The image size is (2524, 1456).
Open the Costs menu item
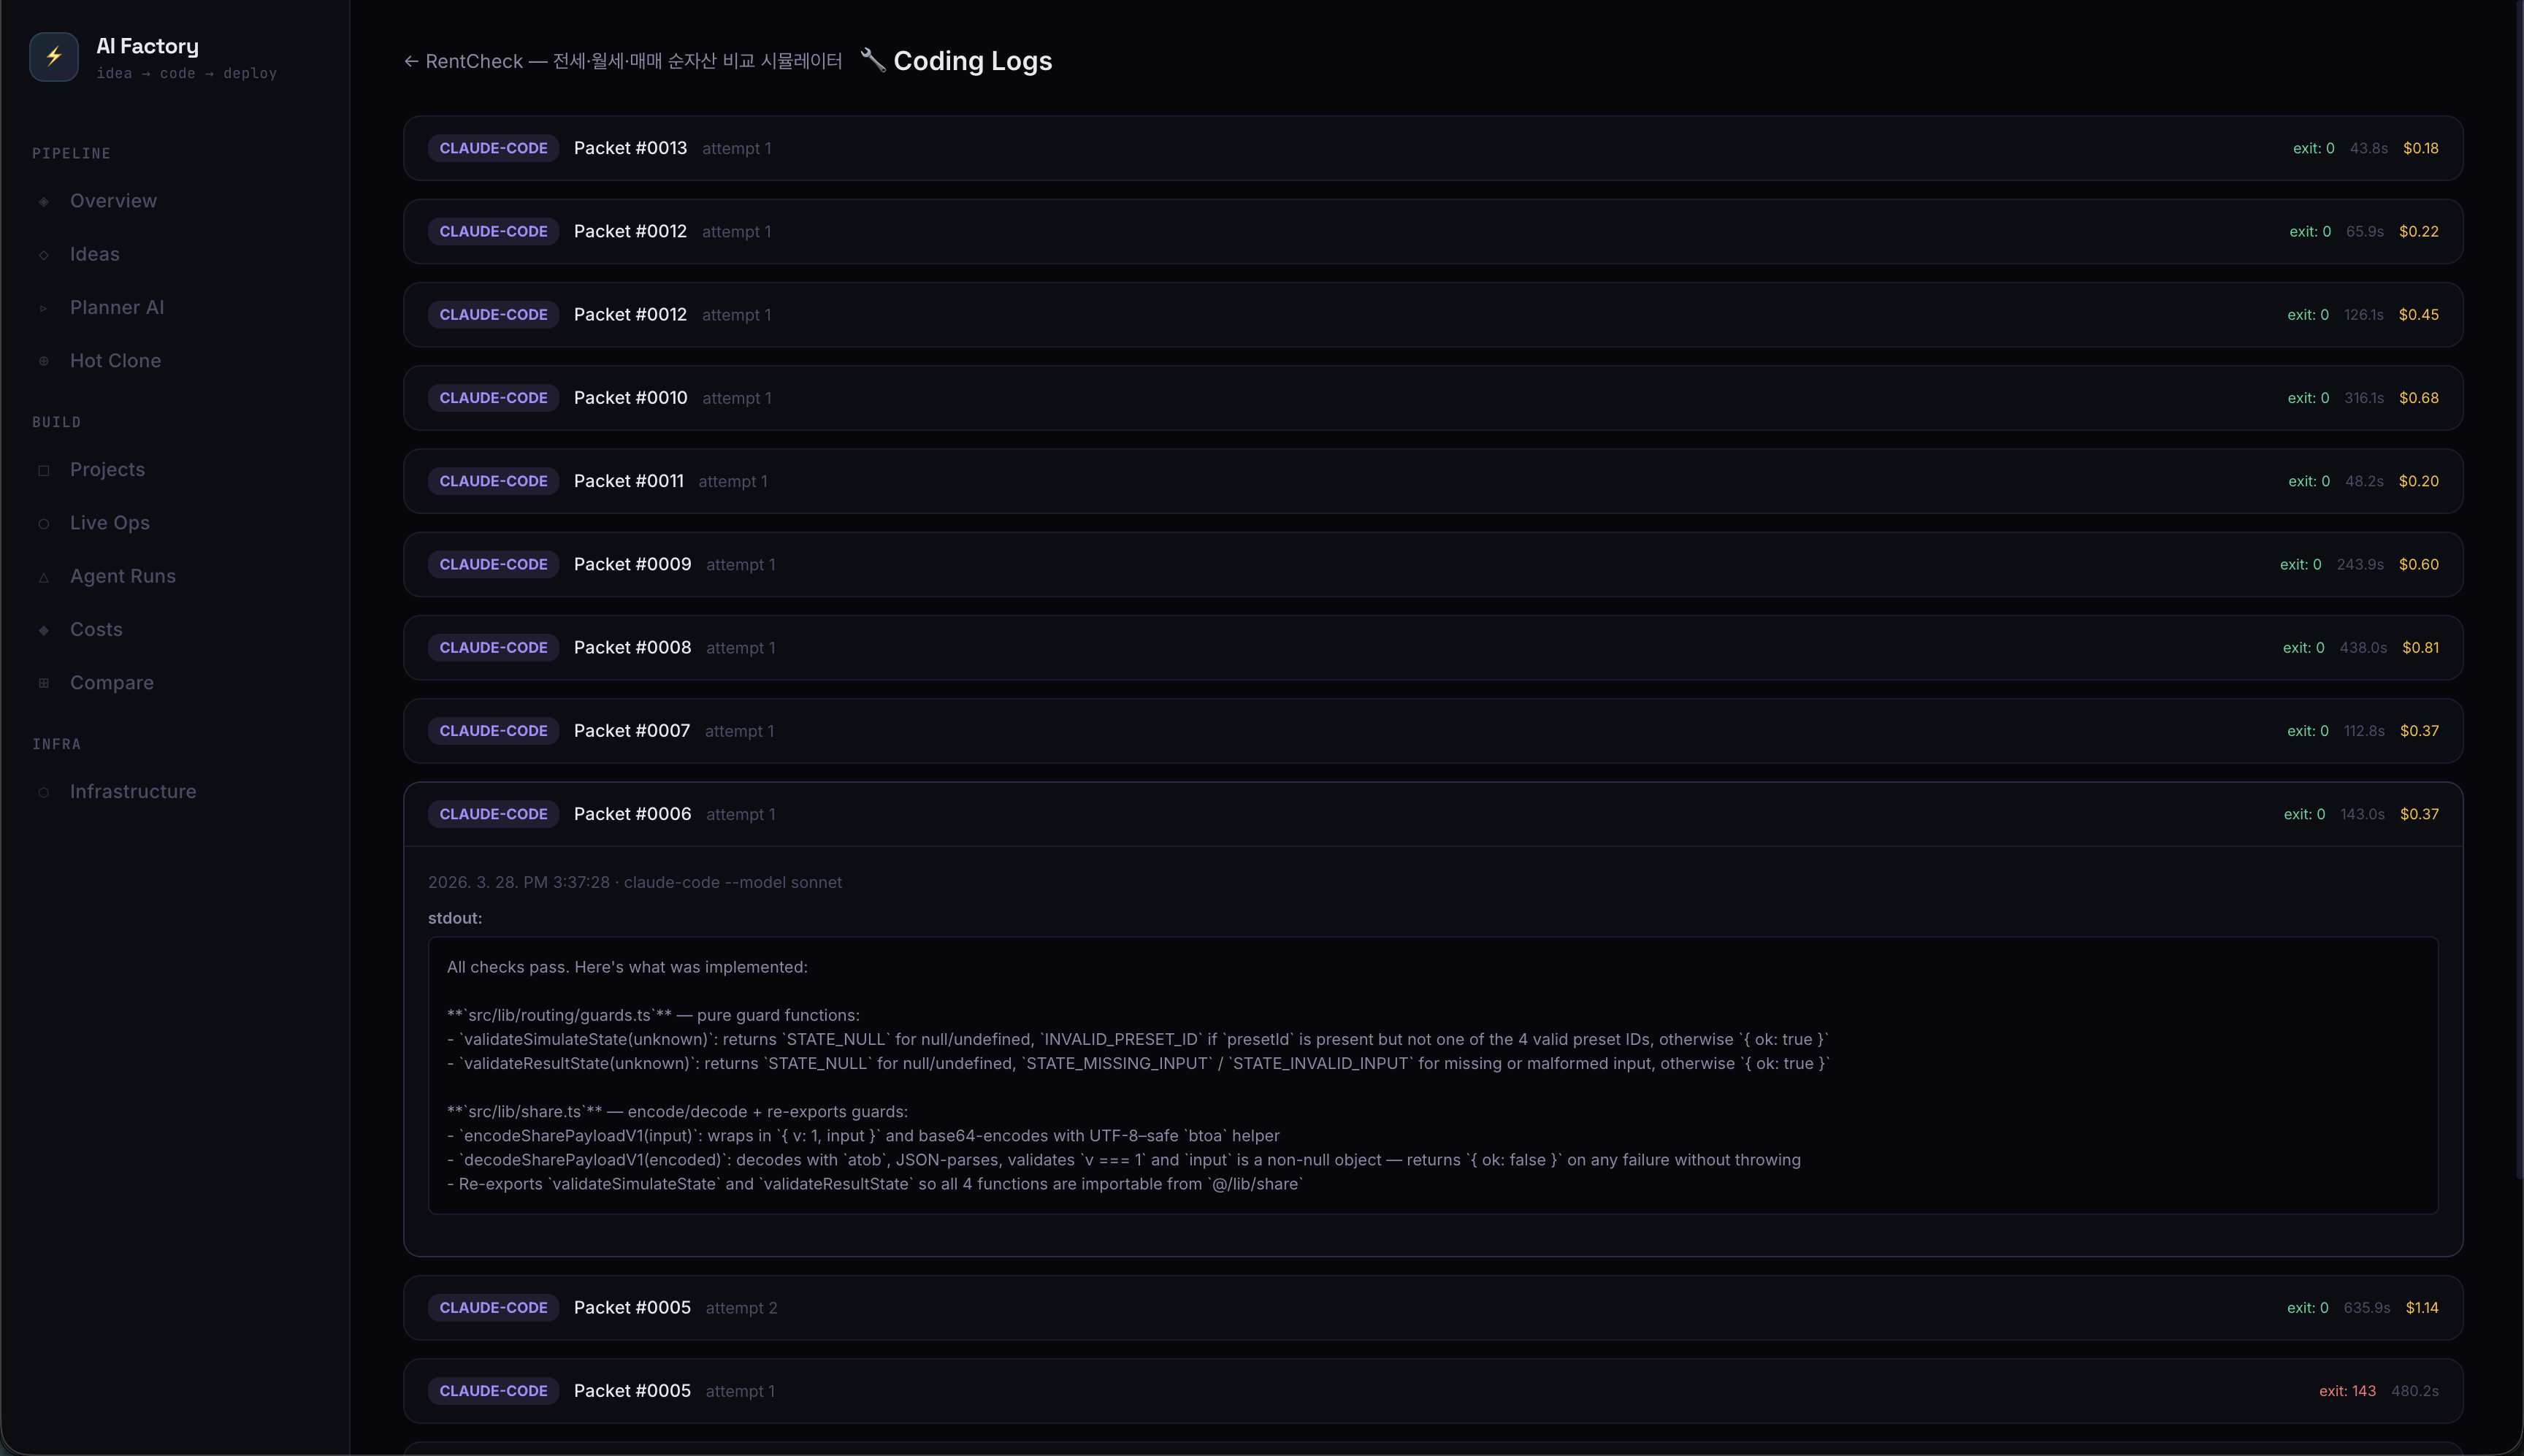tap(96, 629)
